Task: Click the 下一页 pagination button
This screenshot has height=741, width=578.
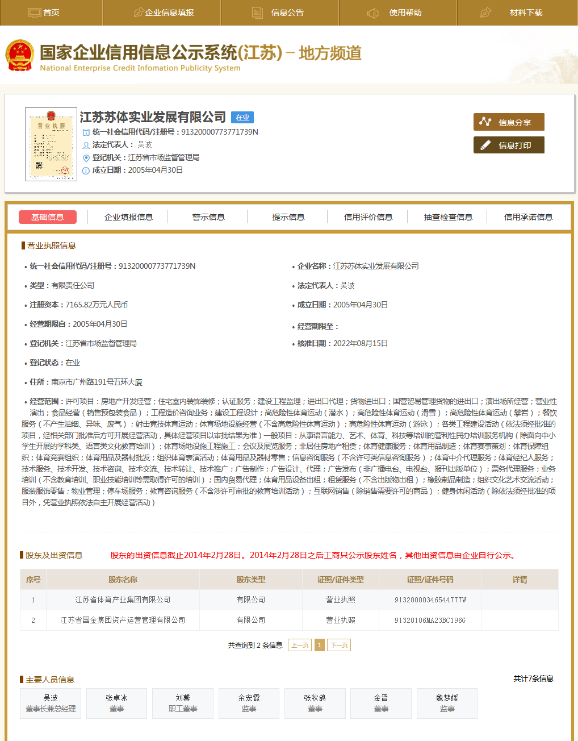Action: [339, 645]
